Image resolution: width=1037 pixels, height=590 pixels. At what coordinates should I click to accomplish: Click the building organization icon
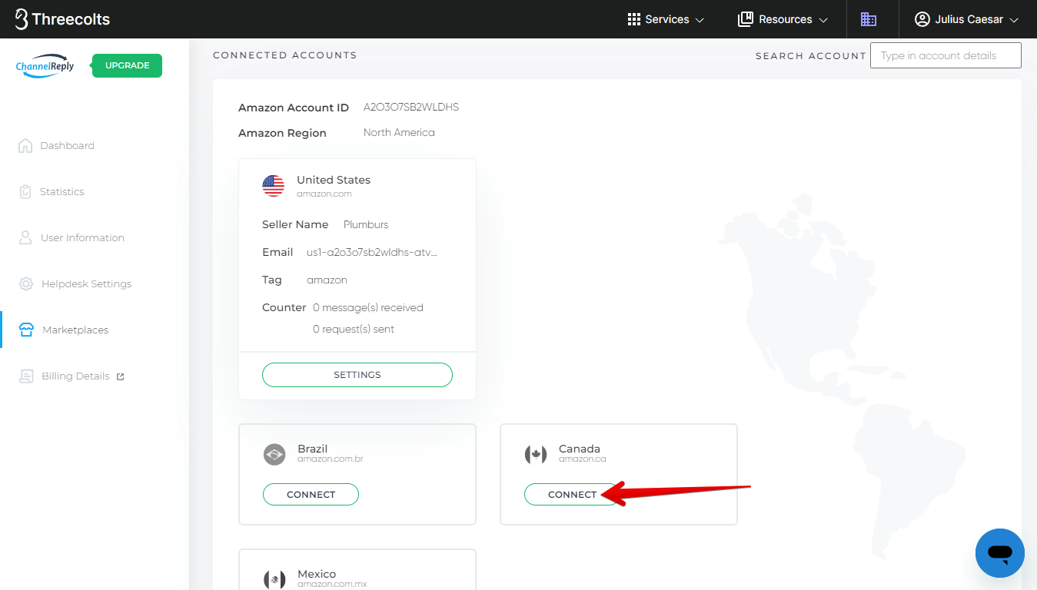[x=869, y=19]
